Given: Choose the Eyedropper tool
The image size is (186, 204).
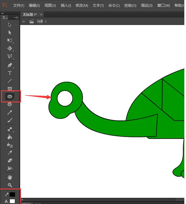Looking at the screenshot, I should point(10,153).
